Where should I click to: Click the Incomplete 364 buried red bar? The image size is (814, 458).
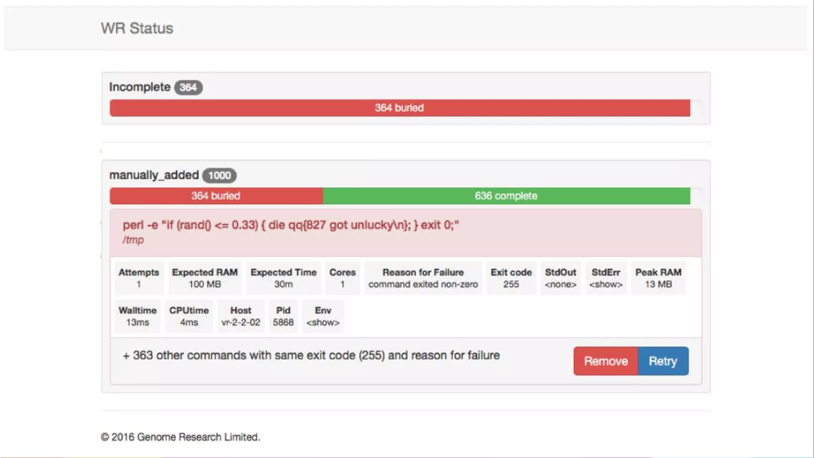[x=399, y=108]
